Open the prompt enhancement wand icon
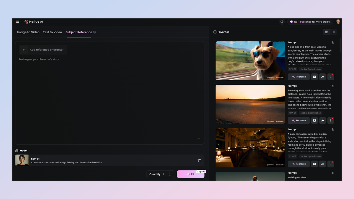The width and height of the screenshot is (354, 199). pyautogui.click(x=199, y=139)
